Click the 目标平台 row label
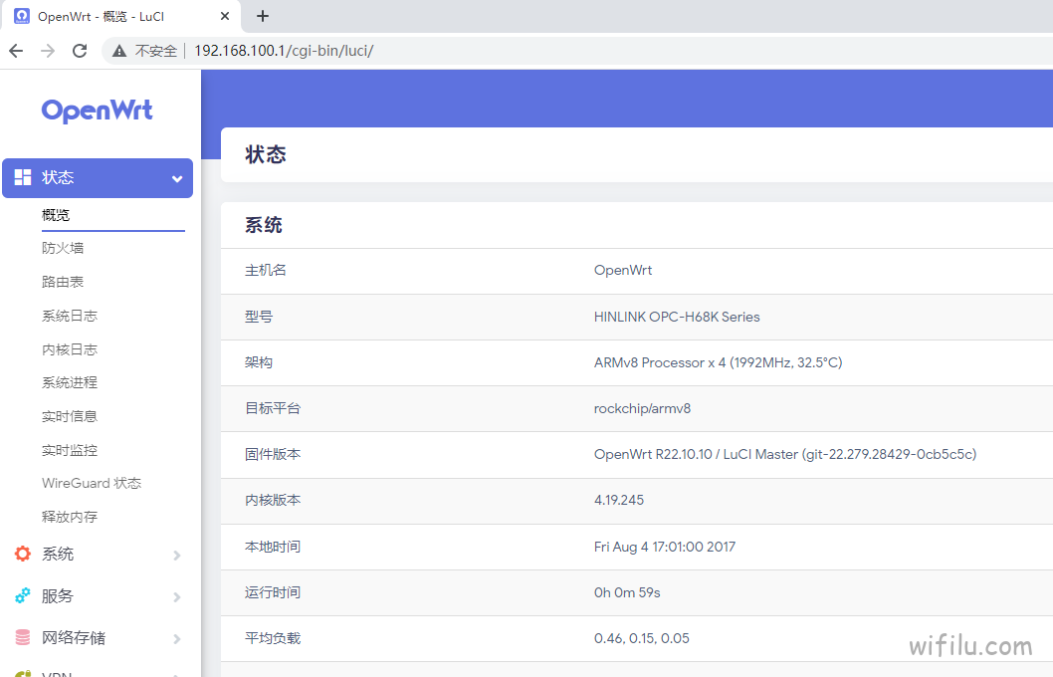1053x677 pixels. pos(273,408)
